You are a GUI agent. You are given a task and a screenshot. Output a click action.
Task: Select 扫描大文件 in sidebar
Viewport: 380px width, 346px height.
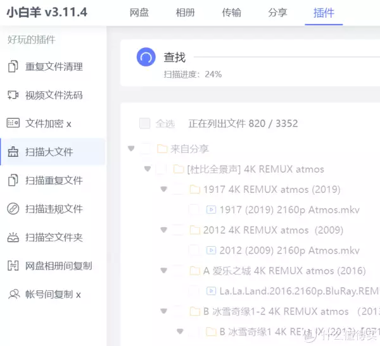[x=53, y=152]
